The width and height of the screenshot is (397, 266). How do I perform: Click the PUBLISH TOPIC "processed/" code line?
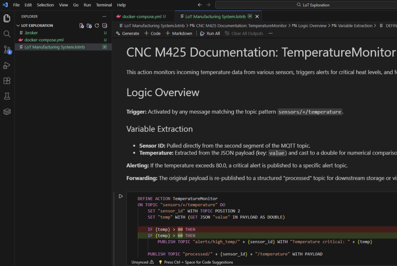tap(235, 254)
